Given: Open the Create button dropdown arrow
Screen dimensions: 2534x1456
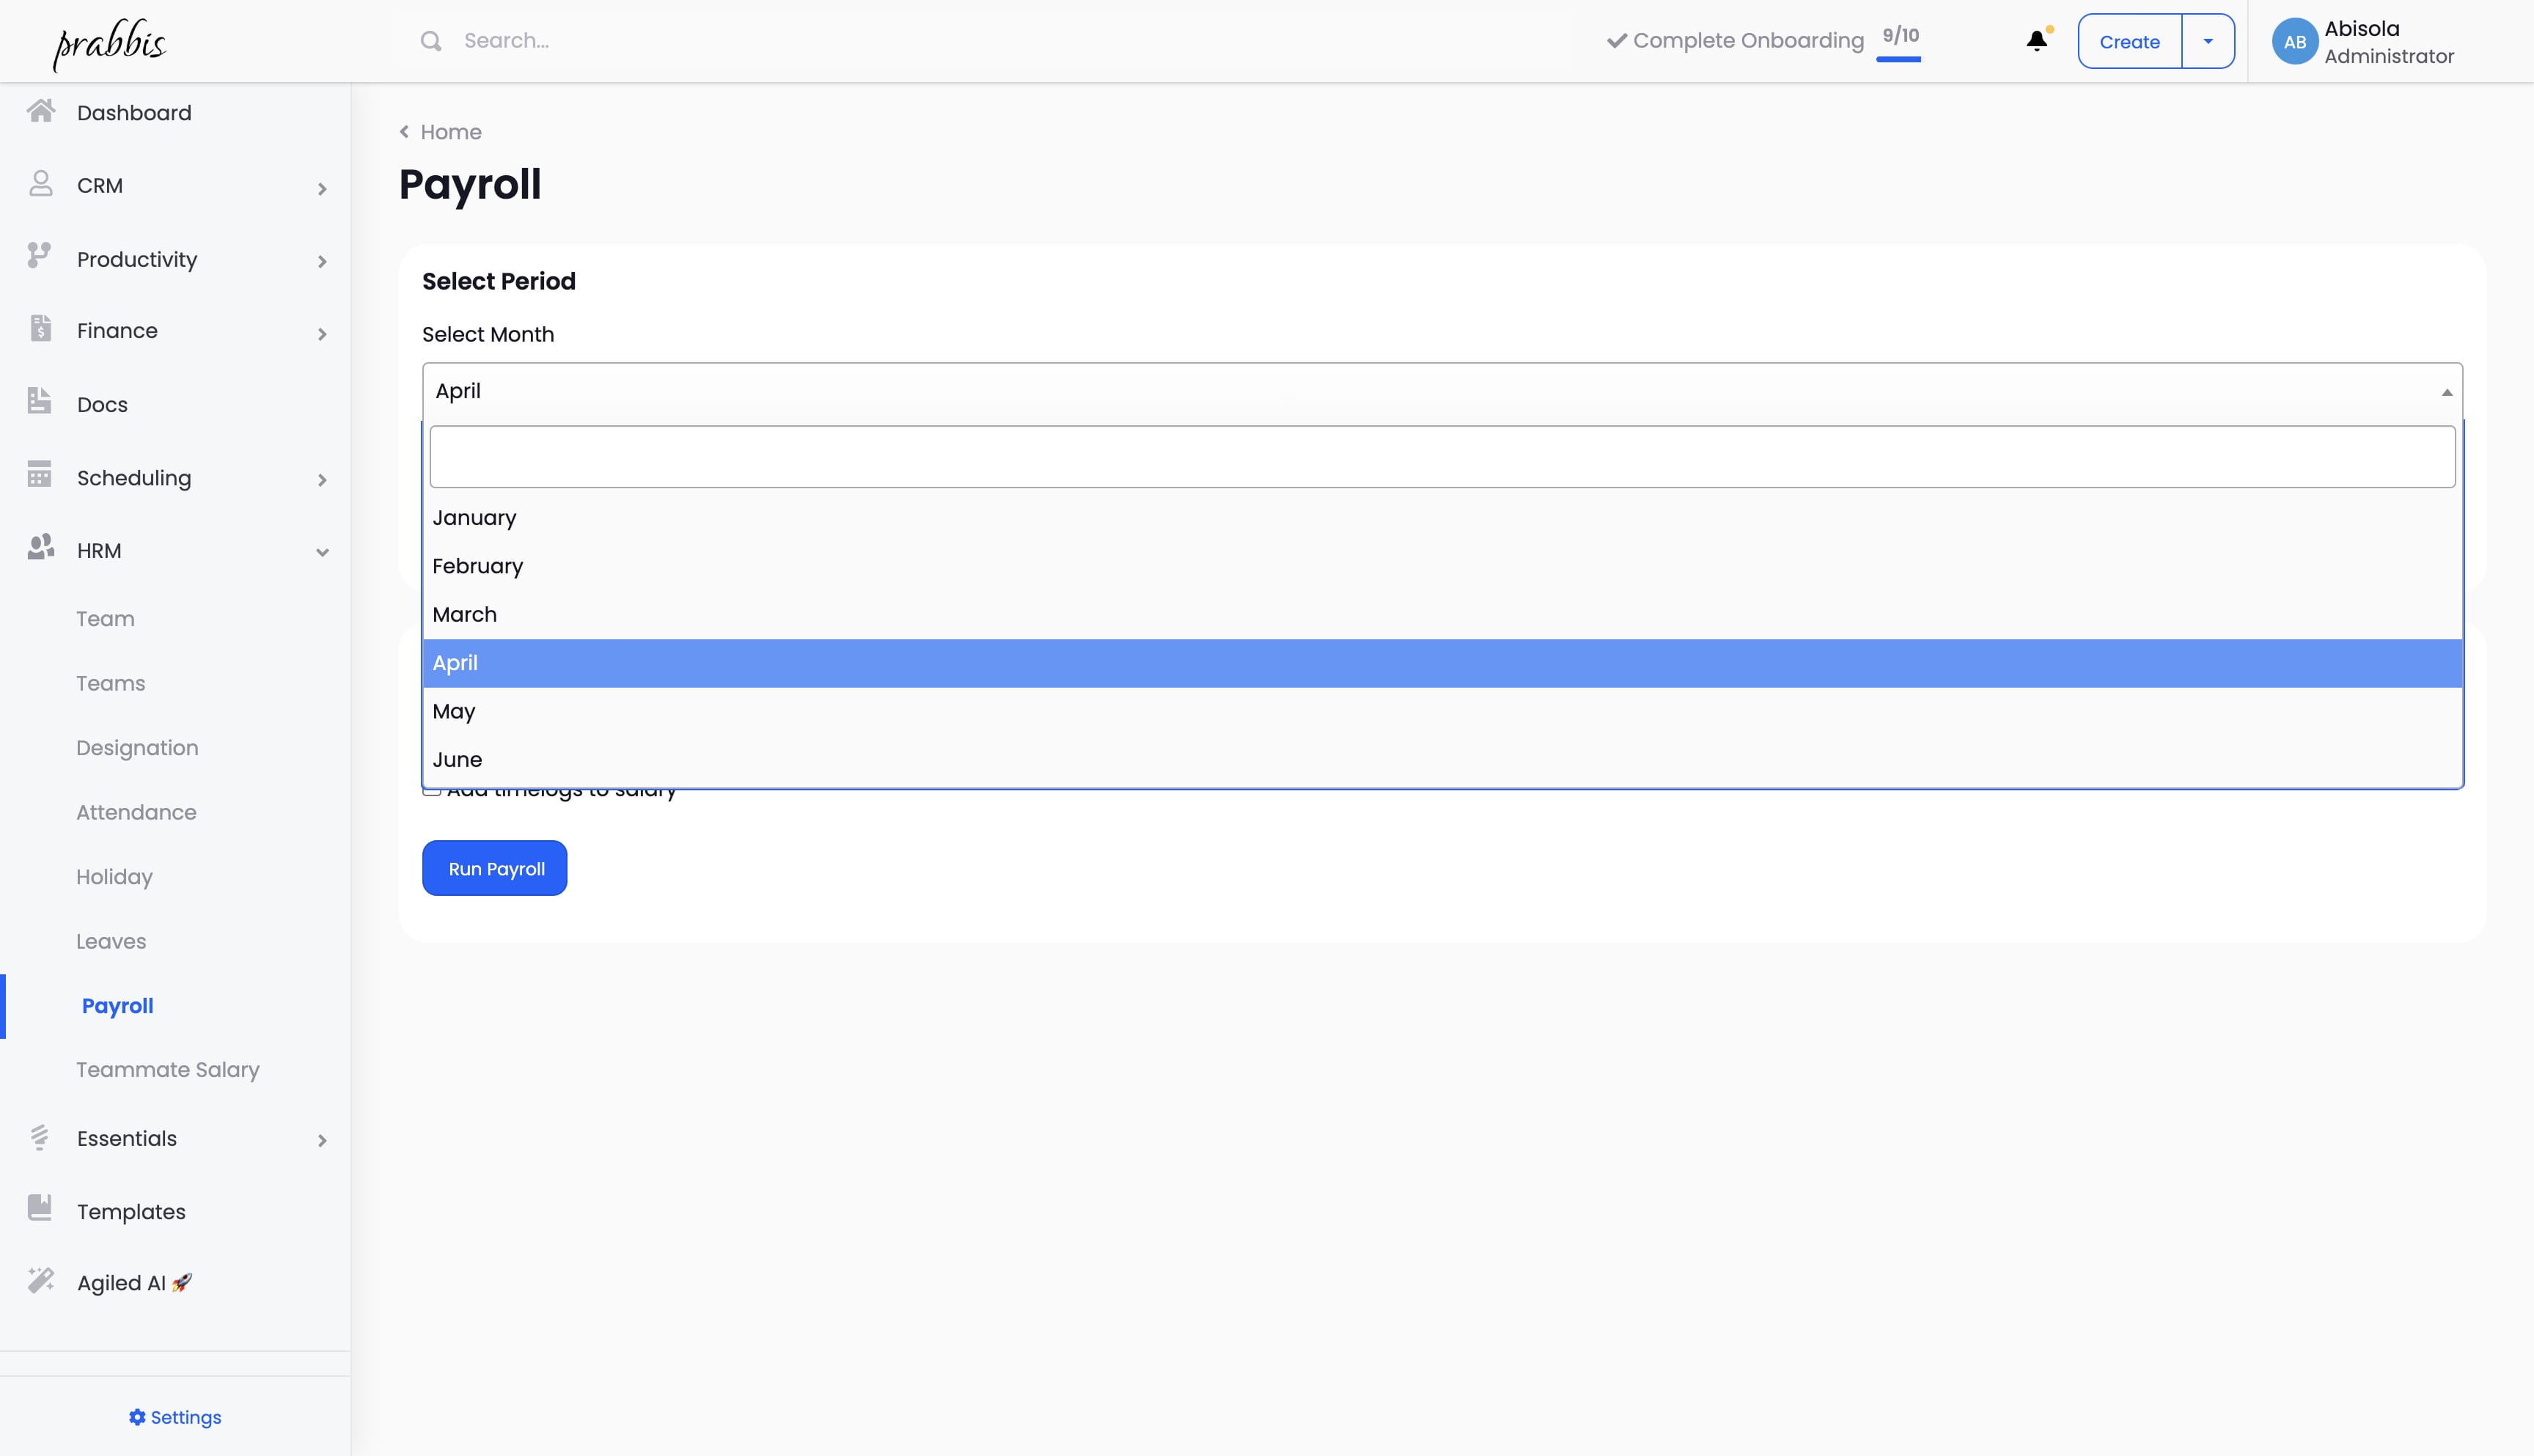Looking at the screenshot, I should click(x=2208, y=41).
